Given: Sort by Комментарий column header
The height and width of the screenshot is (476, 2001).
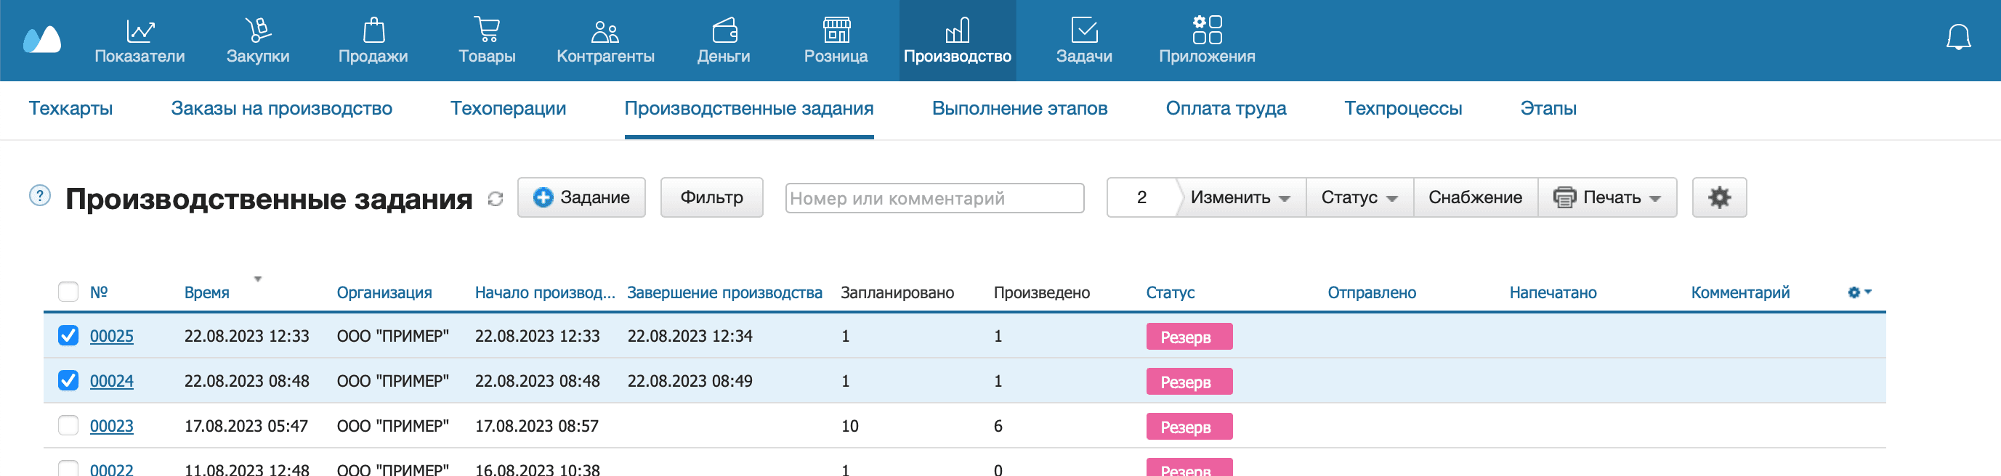Looking at the screenshot, I should [x=1740, y=292].
